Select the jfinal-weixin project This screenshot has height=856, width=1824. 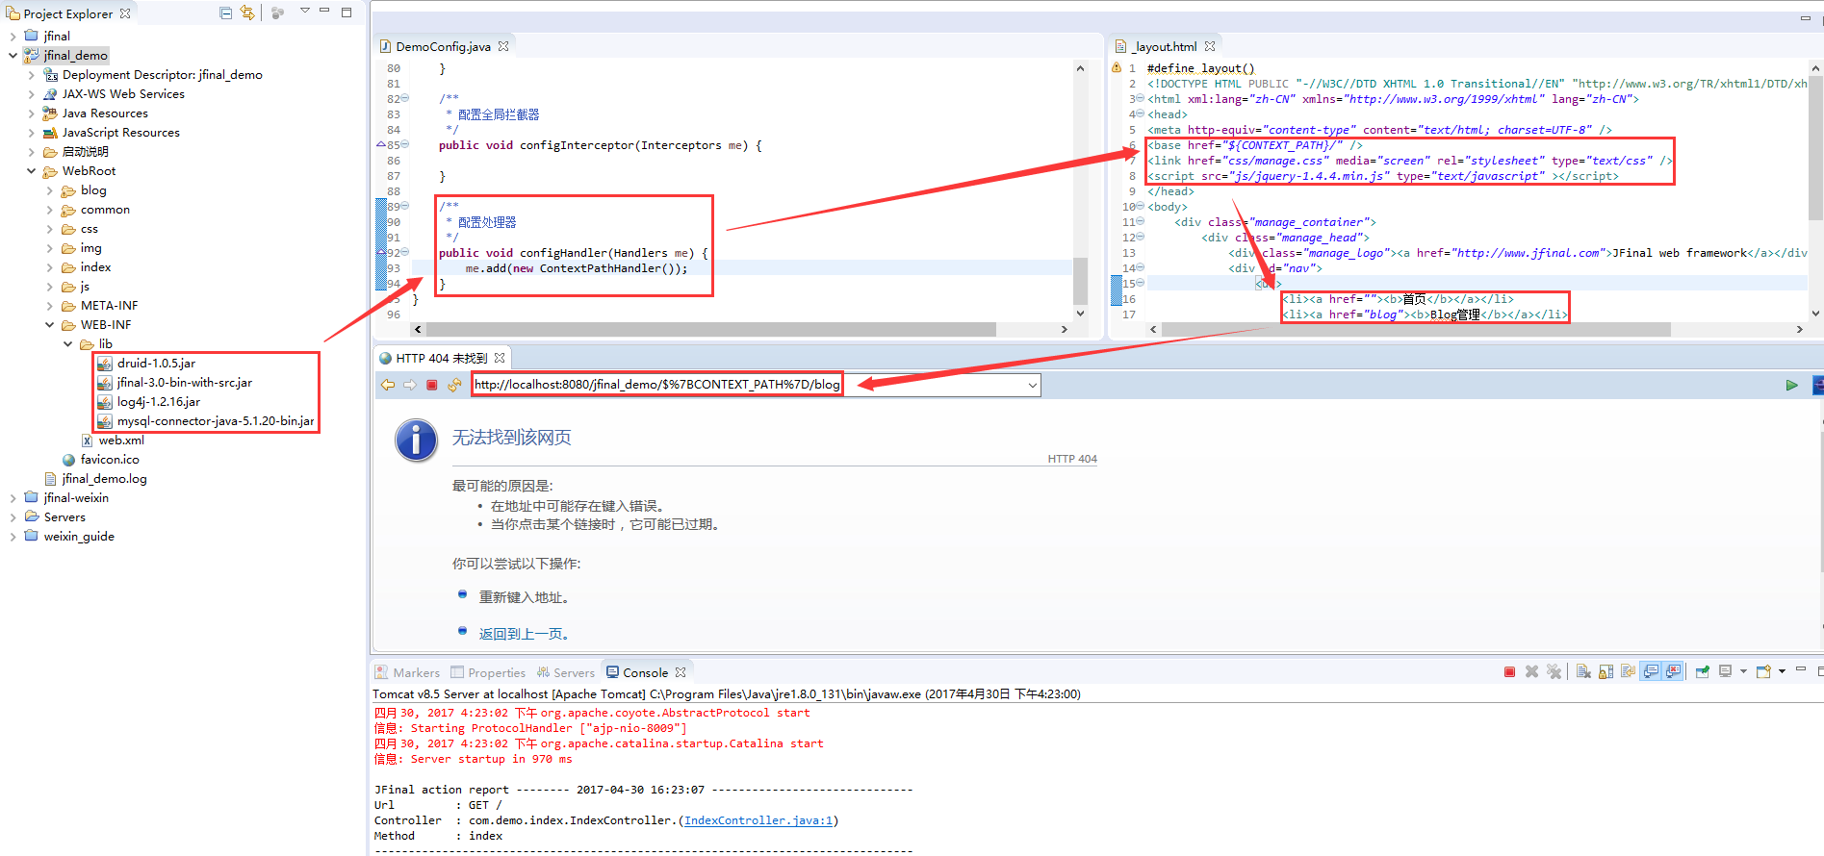click(66, 498)
